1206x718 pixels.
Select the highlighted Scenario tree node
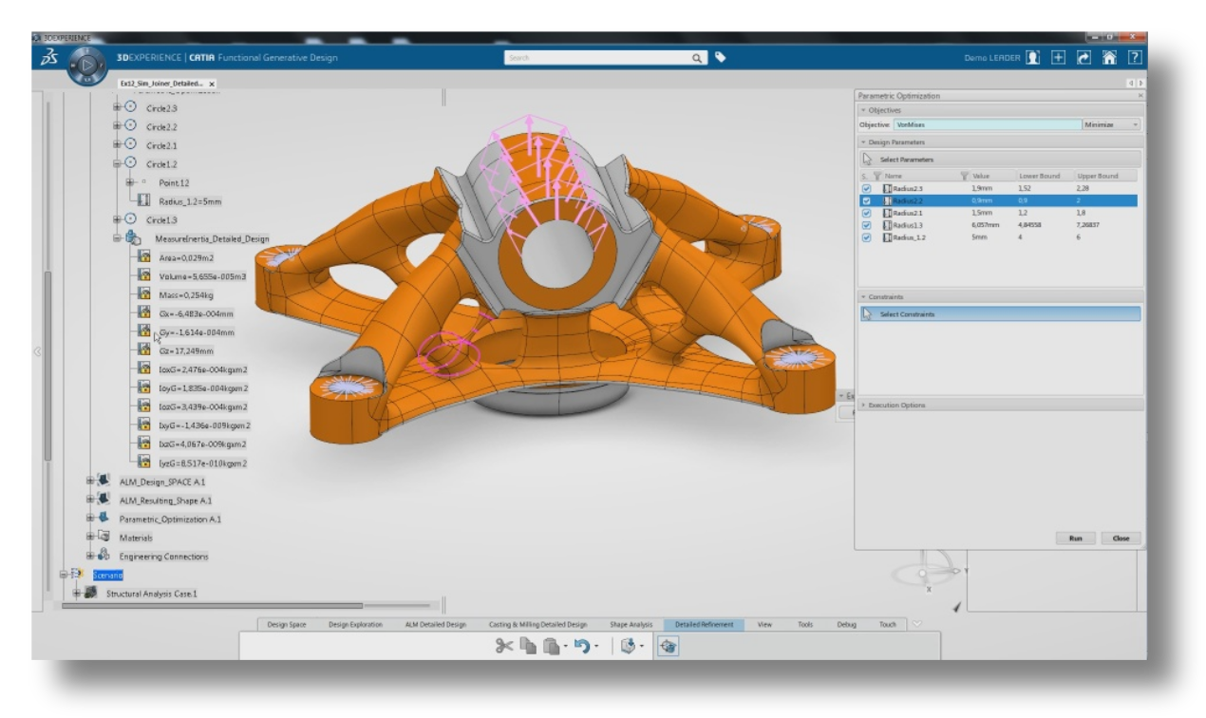pos(108,576)
